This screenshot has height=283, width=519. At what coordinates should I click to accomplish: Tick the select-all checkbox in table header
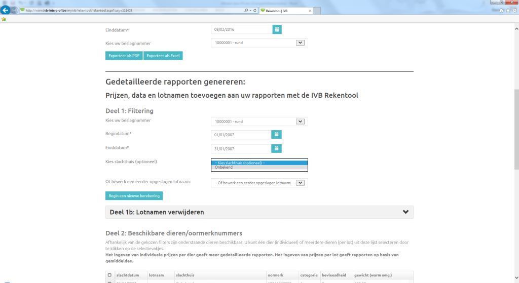[109, 275]
